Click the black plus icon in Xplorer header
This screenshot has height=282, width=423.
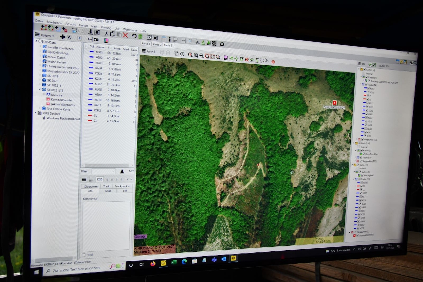tap(62, 37)
